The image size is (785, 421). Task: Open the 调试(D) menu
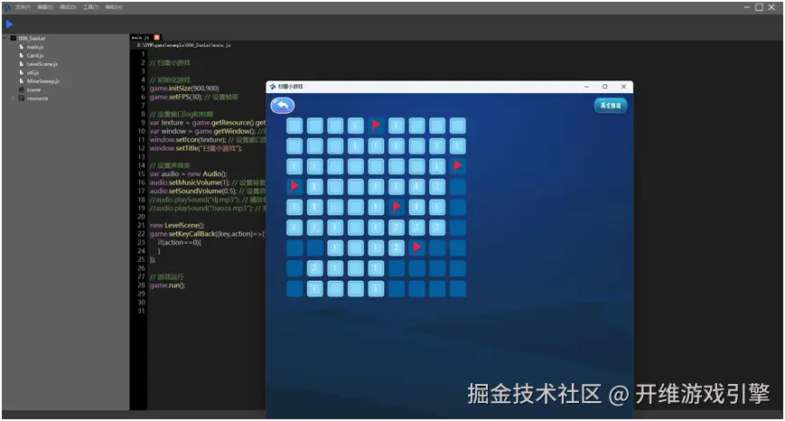(68, 7)
